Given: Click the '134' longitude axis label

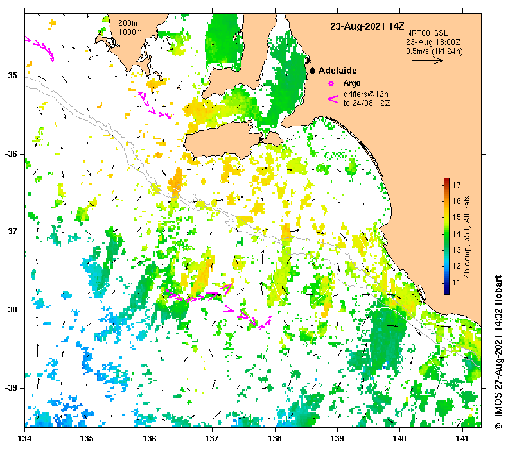Looking at the screenshot, I should coord(24,439).
